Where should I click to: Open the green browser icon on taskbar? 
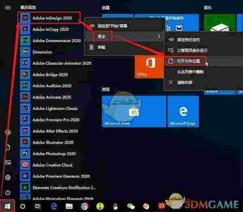click(100, 206)
